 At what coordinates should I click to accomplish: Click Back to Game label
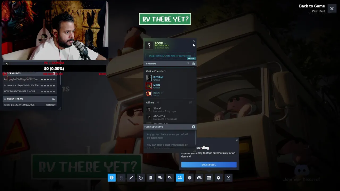point(312,6)
